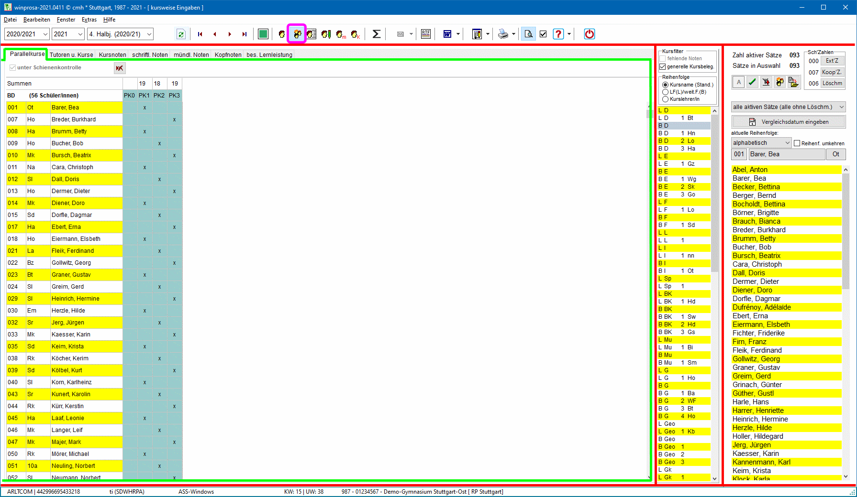Screen dimensions: 857x497
Task: Open the 'alphabetisch' sort order dropdown
Action: (761, 143)
